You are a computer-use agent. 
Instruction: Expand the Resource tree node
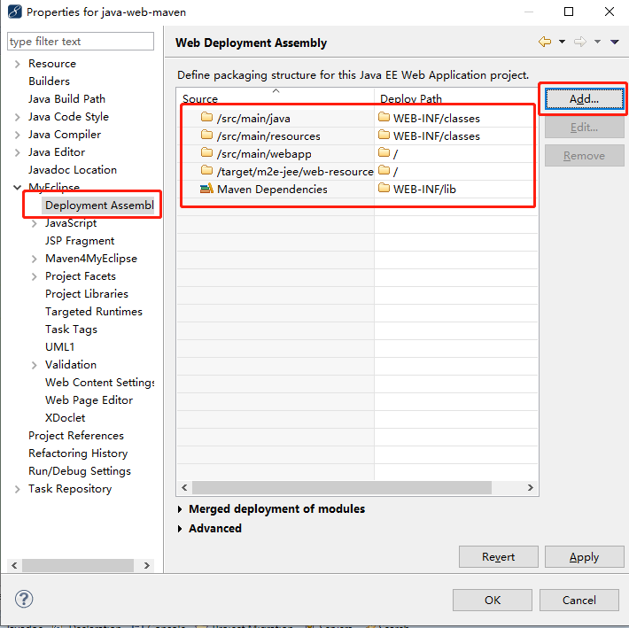coord(18,64)
